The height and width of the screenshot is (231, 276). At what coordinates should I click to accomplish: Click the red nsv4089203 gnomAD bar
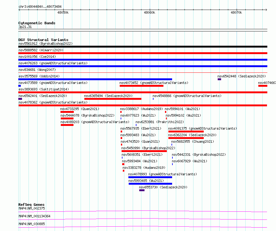[67, 125]
